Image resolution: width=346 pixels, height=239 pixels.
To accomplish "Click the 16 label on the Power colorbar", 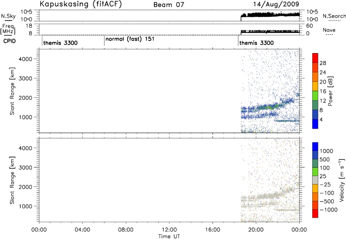I will point(323,91).
